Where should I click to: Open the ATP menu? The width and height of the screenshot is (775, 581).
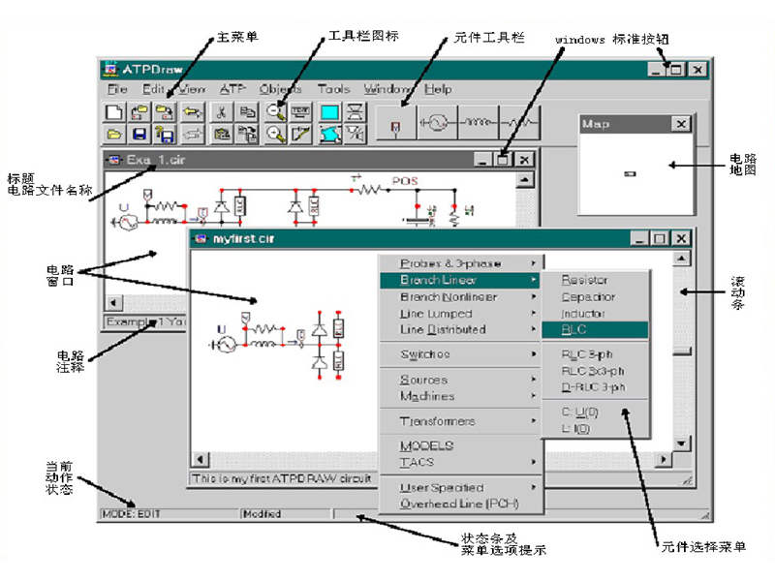pyautogui.click(x=232, y=89)
